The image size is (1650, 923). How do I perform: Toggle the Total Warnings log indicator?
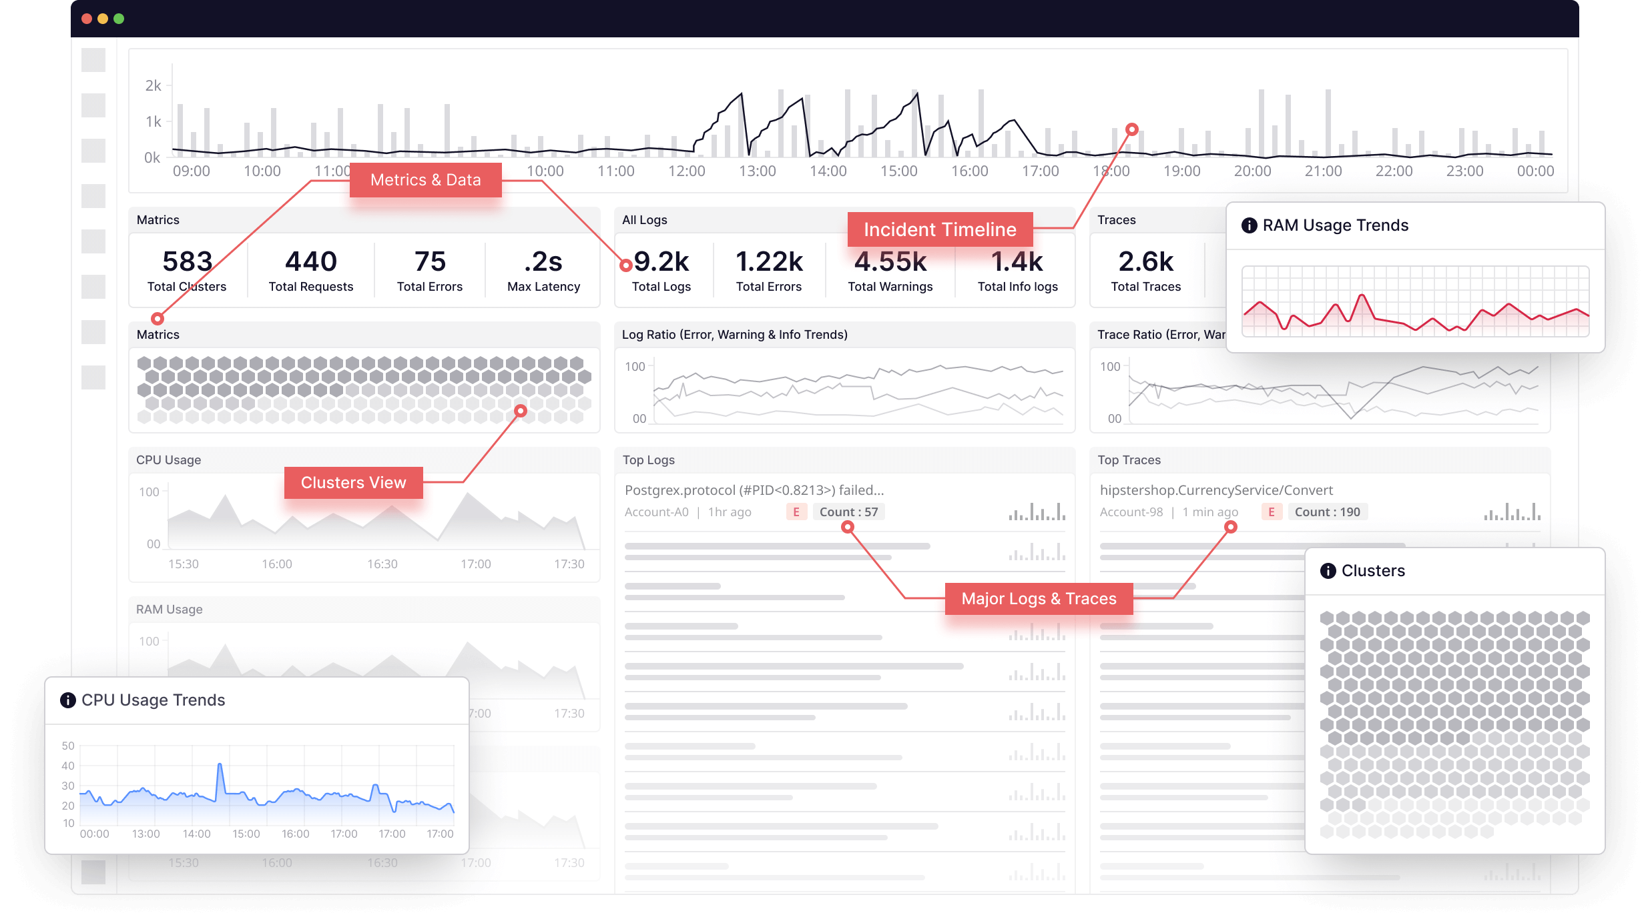tap(892, 269)
